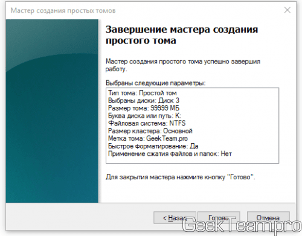
Task: Select the "Буква диска или путь: K:" line
Action: click(x=144, y=116)
